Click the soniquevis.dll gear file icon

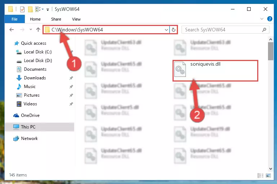[180, 69]
